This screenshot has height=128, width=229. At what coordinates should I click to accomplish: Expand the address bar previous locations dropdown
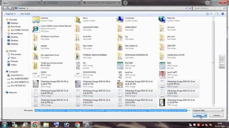186,8
